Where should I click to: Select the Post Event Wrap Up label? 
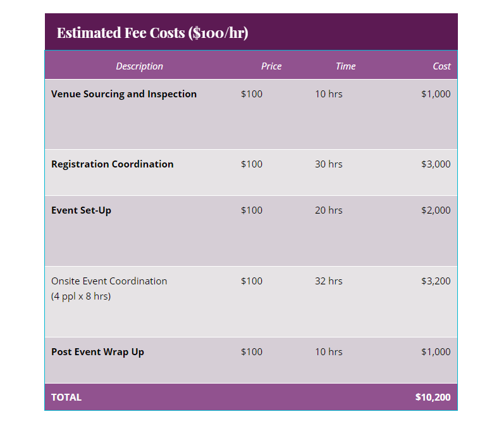tap(97, 352)
